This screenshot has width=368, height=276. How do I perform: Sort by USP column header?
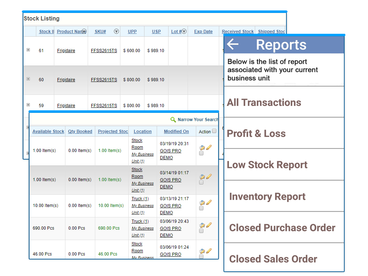tap(156, 32)
